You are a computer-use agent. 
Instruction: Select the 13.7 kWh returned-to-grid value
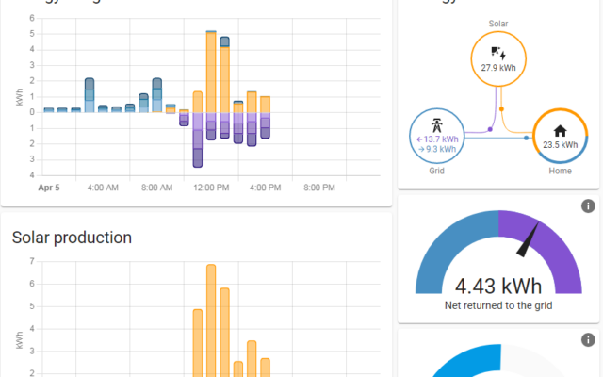437,139
